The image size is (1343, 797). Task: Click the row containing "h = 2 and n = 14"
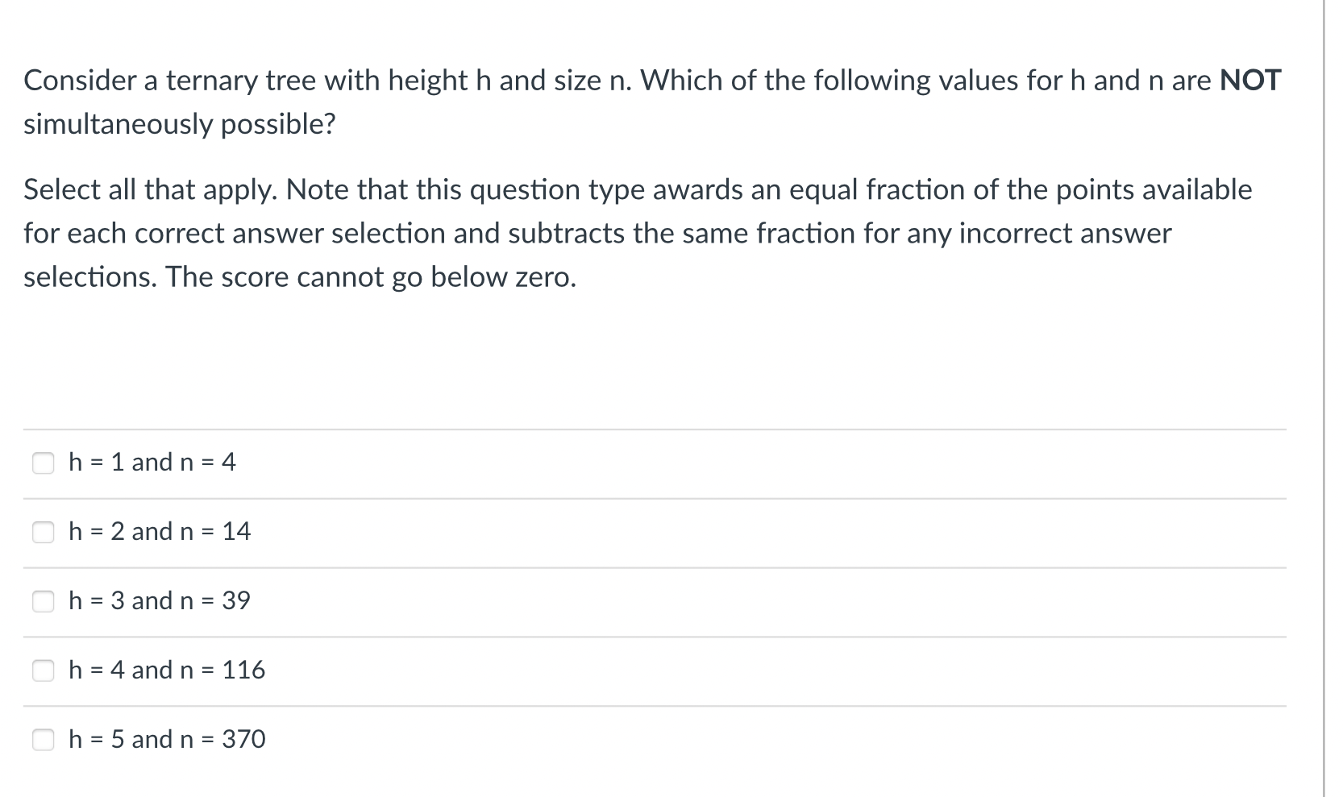pos(645,532)
